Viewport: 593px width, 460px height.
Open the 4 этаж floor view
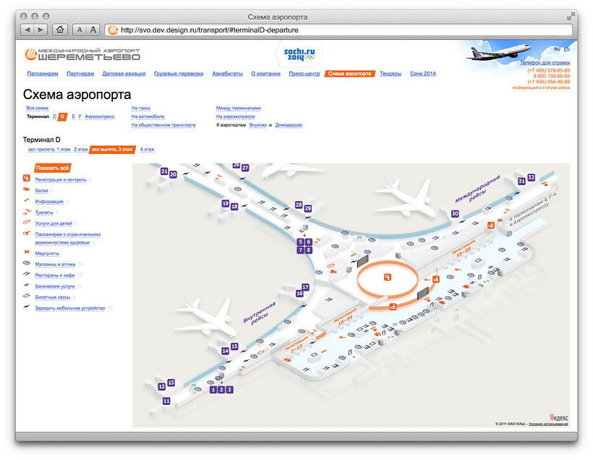pos(147,150)
